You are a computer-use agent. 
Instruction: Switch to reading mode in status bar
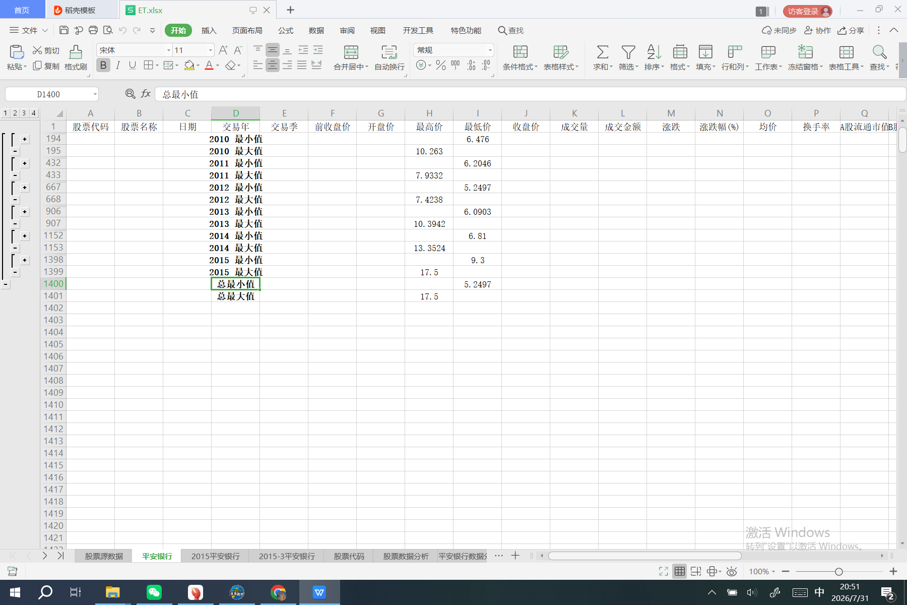pos(712,571)
